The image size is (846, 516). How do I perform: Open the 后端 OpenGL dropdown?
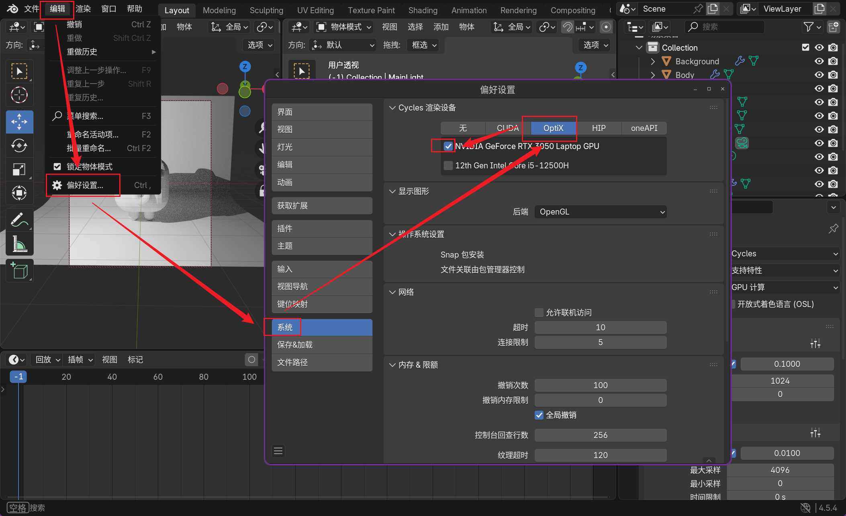600,212
